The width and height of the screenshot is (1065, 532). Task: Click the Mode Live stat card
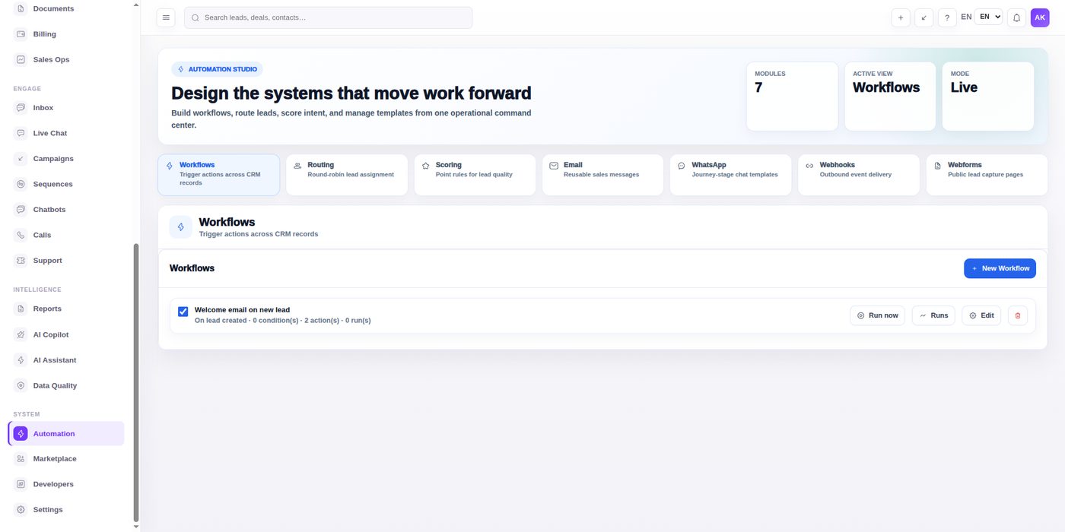click(987, 97)
